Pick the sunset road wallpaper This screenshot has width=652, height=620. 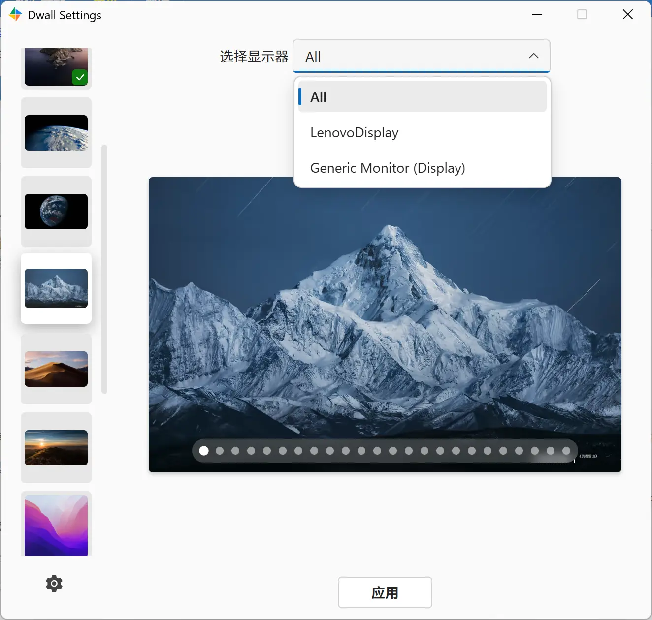click(56, 447)
